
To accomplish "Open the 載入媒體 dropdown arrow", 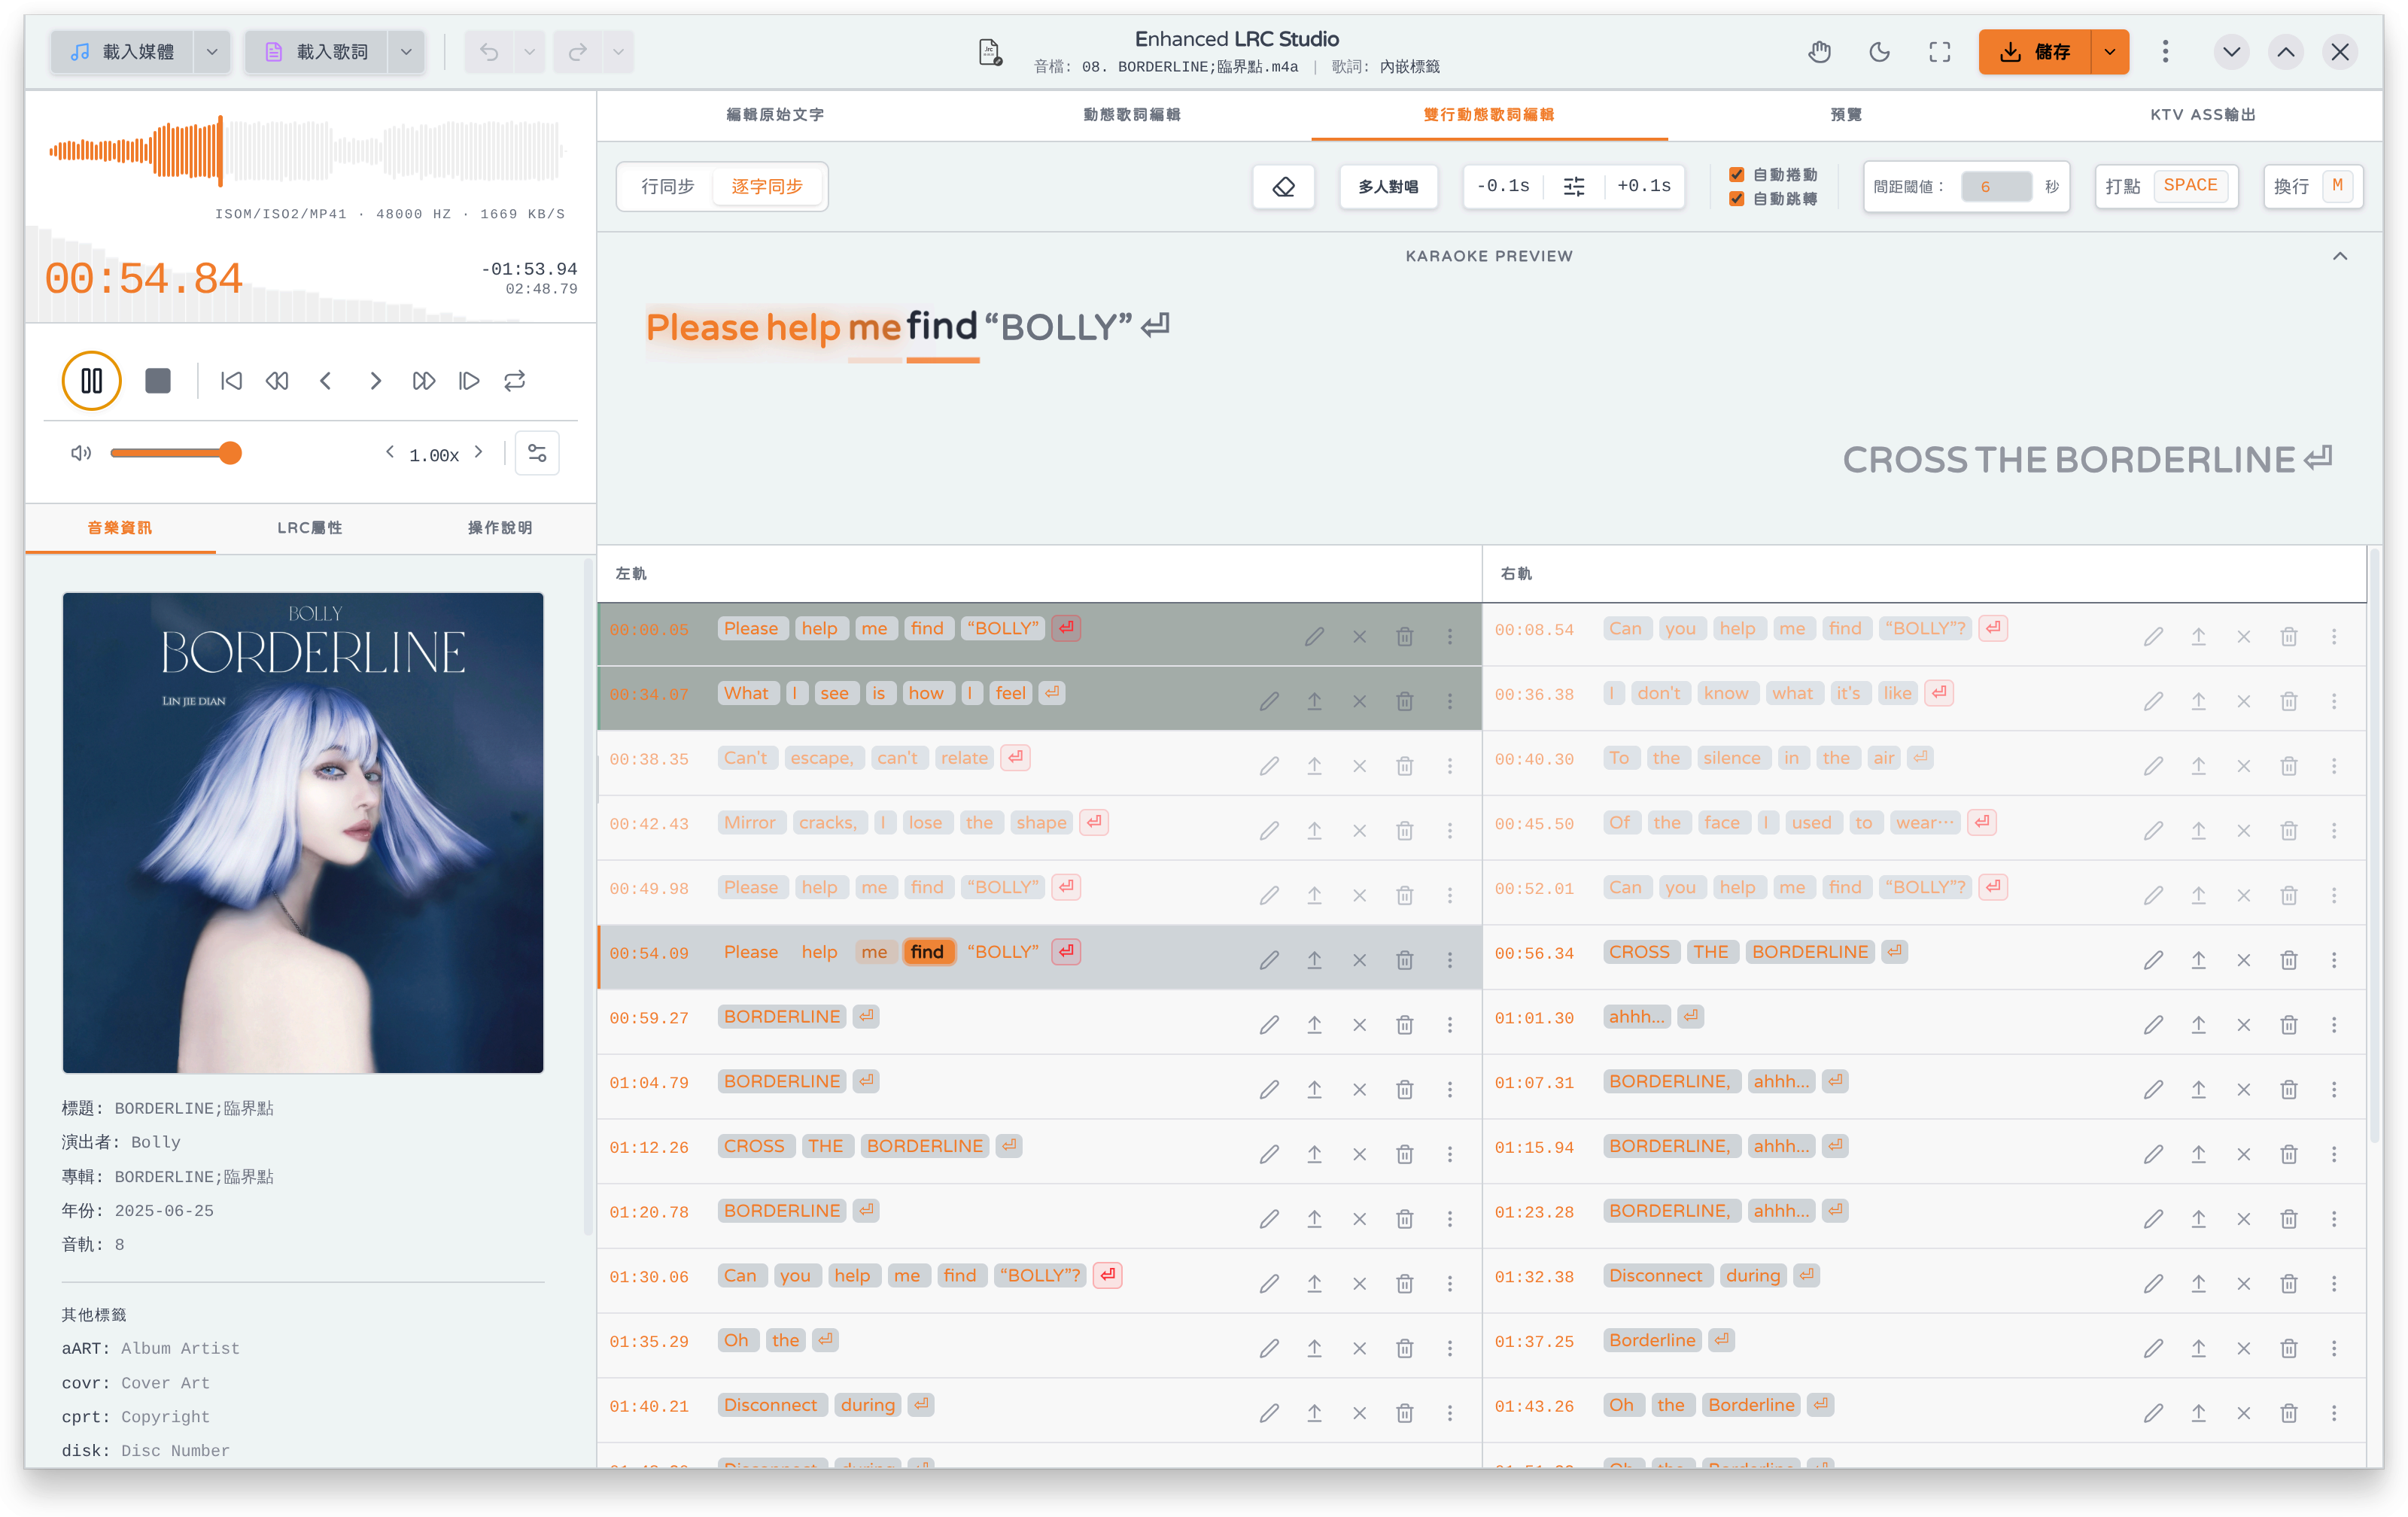I will click(212, 52).
